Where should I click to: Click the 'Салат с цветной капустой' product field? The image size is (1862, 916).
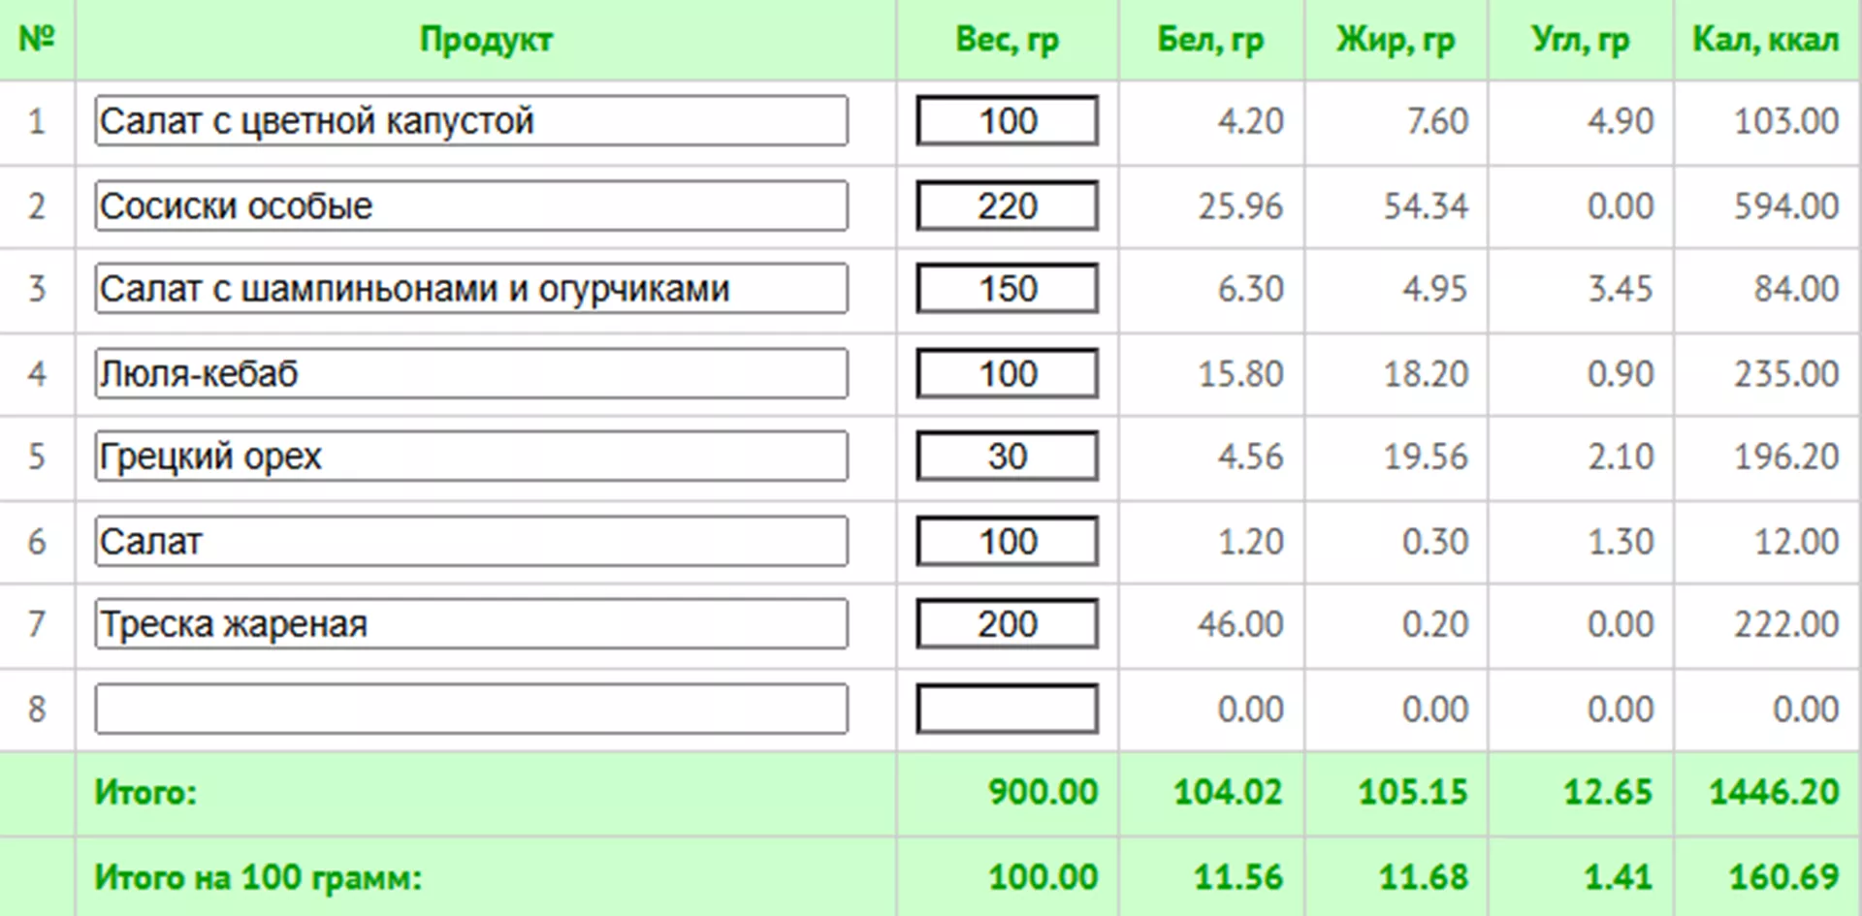click(471, 121)
